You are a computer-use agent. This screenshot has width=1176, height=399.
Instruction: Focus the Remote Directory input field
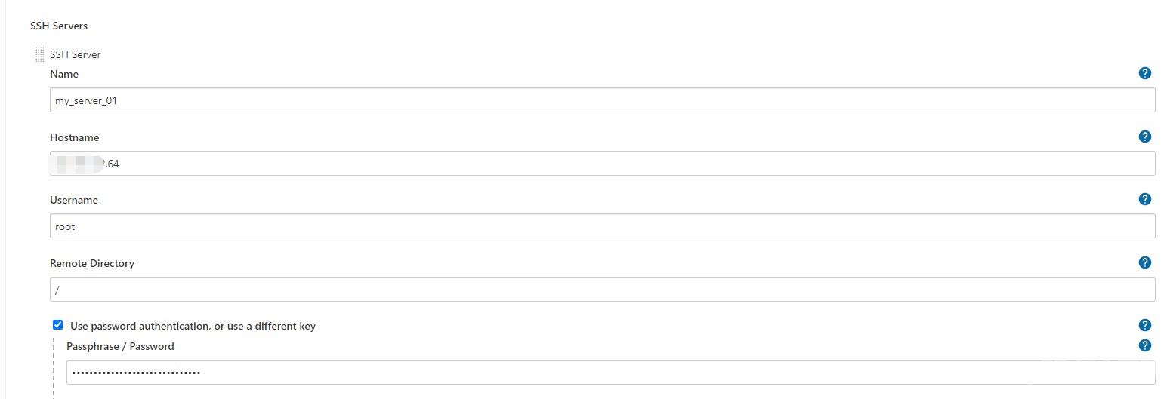[x=601, y=290]
